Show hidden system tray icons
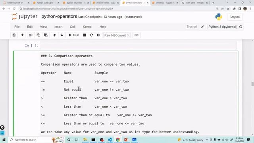Viewport: 254px width, 143px height. [x=207, y=139]
